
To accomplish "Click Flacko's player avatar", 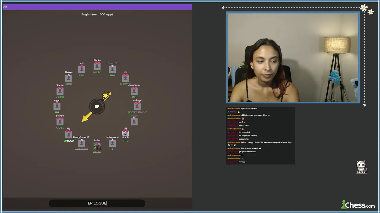I will point(97,66).
